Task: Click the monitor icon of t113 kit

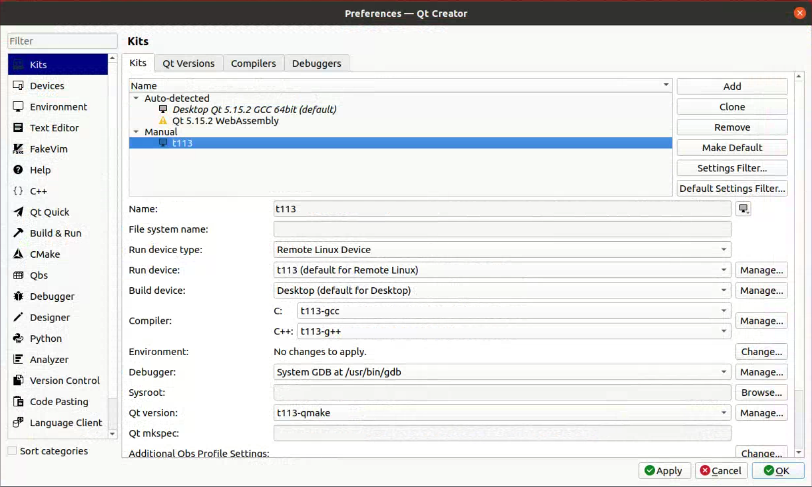Action: click(163, 143)
